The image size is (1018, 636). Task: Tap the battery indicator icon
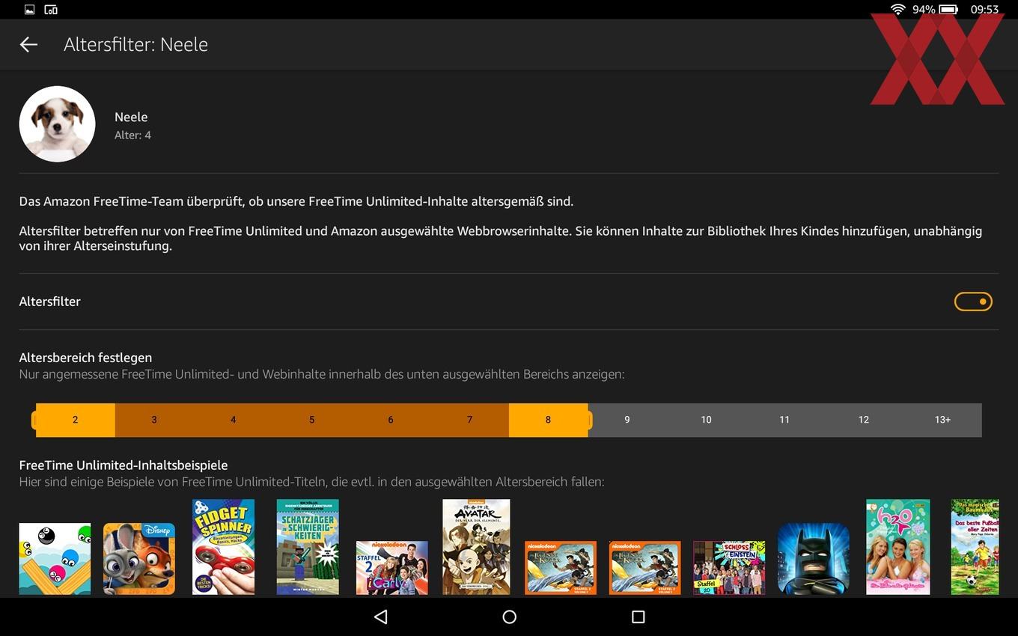tap(949, 10)
